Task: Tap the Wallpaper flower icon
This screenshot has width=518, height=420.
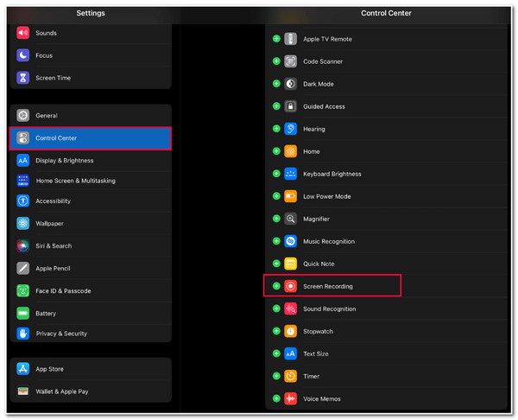Action: [x=22, y=223]
